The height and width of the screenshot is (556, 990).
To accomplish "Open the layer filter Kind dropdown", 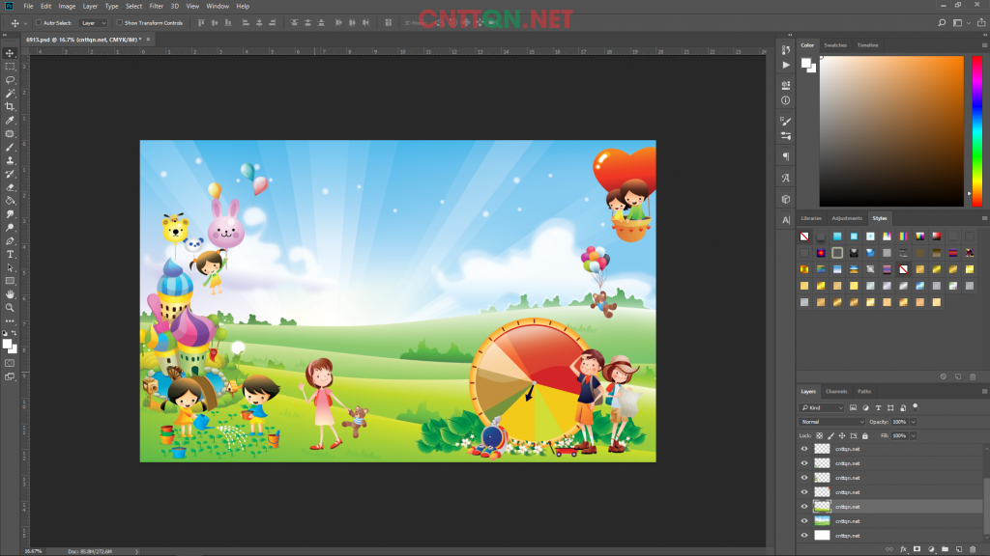I will [822, 408].
